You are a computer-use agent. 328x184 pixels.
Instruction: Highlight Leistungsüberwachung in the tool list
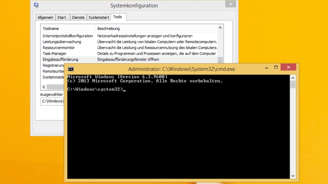62,42
